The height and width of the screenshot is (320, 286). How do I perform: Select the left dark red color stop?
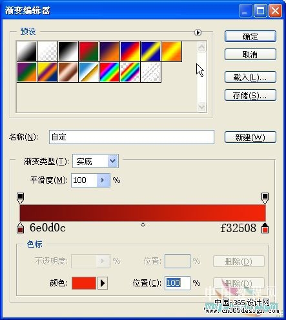20,228
